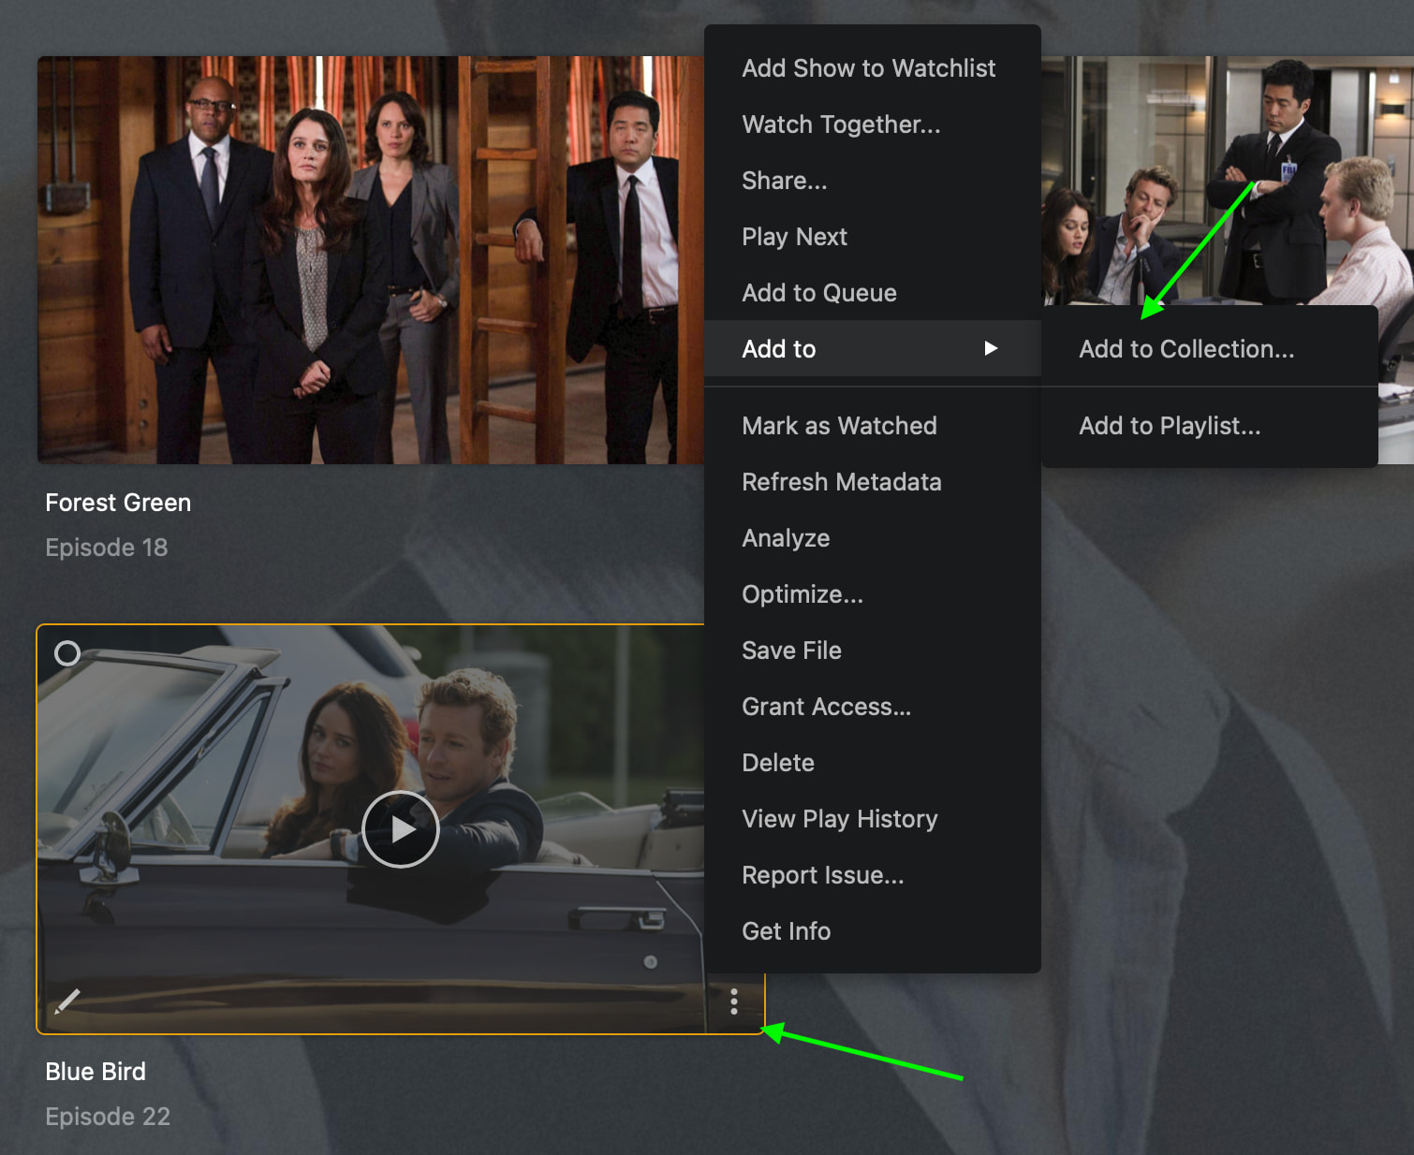Click the Episode 18 label
Image resolution: width=1414 pixels, height=1155 pixels.
pyautogui.click(x=107, y=548)
